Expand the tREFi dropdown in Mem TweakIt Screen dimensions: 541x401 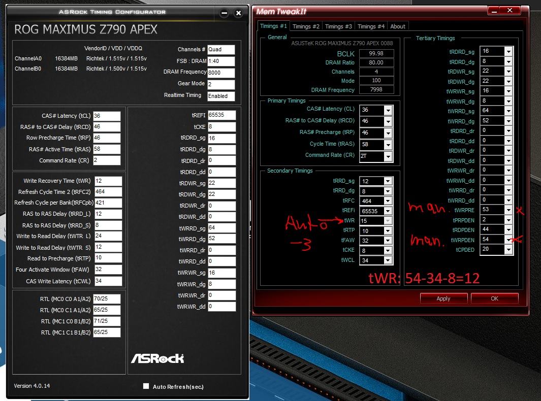tap(388, 211)
